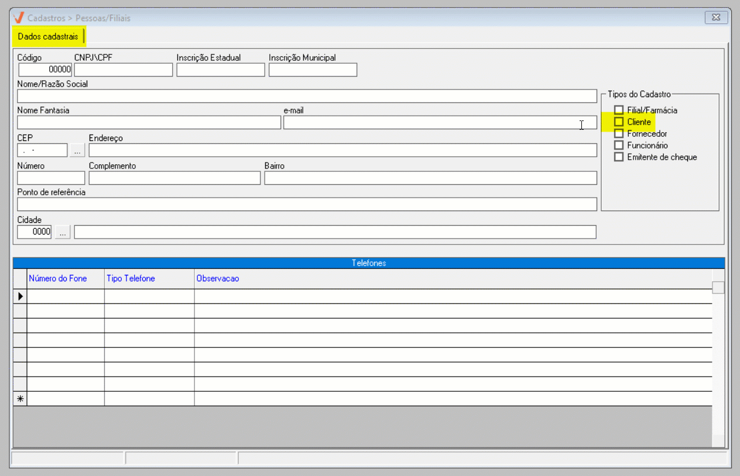Viewport: 740px width, 476px height.
Task: Click the app logo icon in title bar
Action: tap(18, 18)
